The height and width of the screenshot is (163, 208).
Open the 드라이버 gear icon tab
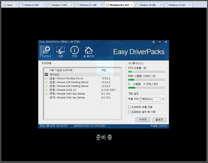(46, 52)
